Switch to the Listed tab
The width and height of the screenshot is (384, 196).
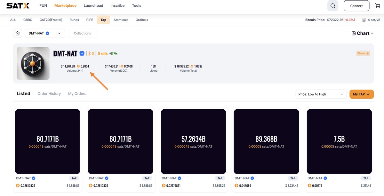click(x=23, y=94)
